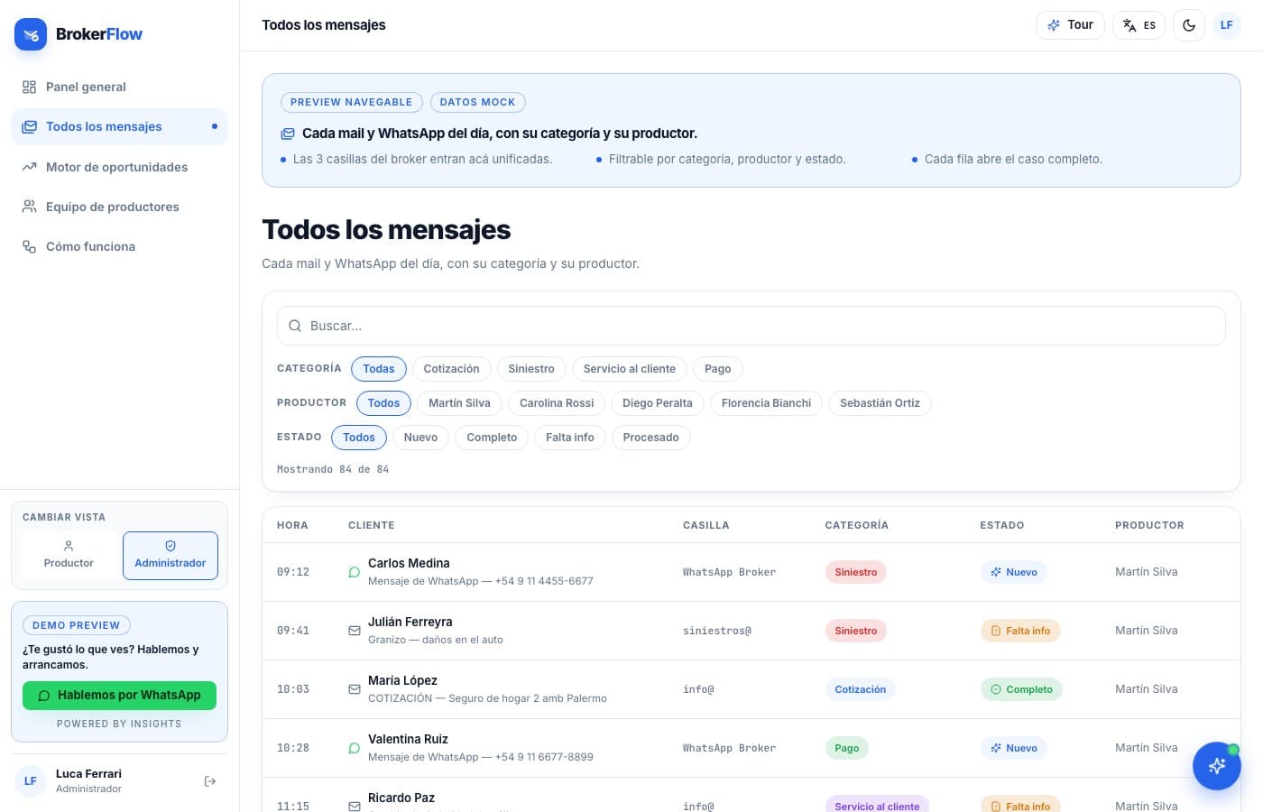The height and width of the screenshot is (812, 1263).
Task: Click the Equipo de productores people icon
Action: pyautogui.click(x=29, y=207)
